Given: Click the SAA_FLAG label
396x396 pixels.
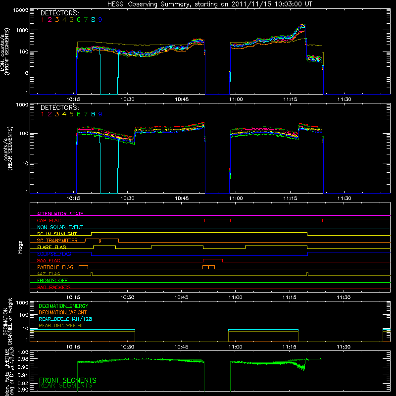Looking at the screenshot, I should click(49, 260).
